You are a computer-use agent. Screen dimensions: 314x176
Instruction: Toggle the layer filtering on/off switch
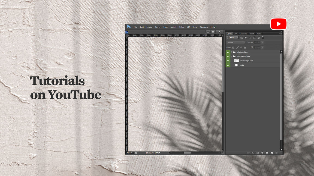pos(263,37)
